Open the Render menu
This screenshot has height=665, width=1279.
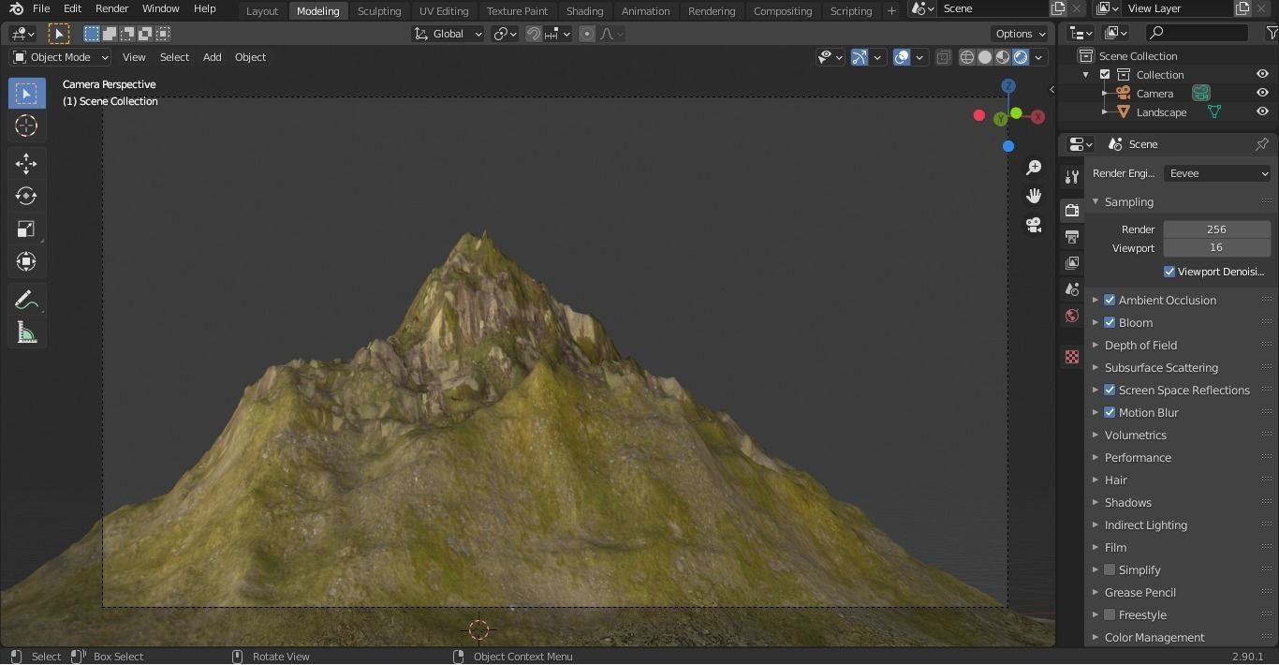coord(111,8)
